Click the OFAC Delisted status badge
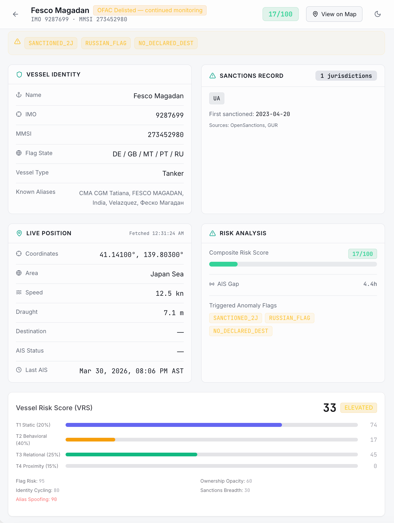Image resolution: width=394 pixels, height=523 pixels. pyautogui.click(x=150, y=10)
